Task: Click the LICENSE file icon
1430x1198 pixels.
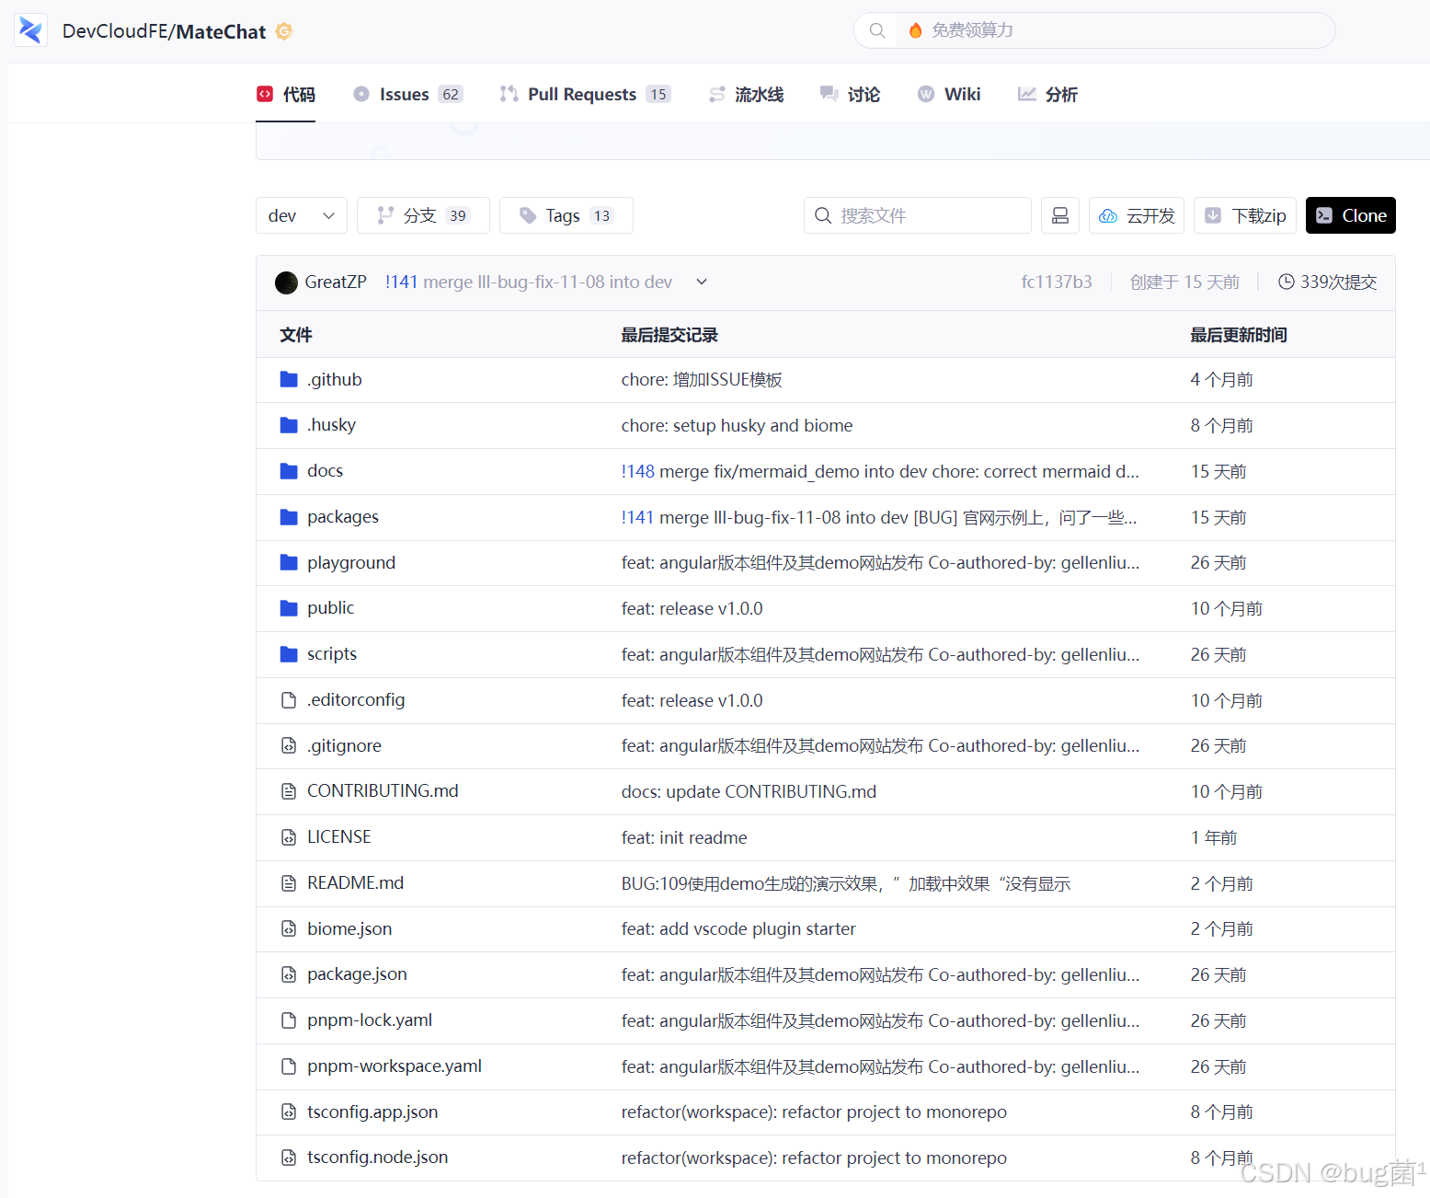Action: [x=289, y=837]
